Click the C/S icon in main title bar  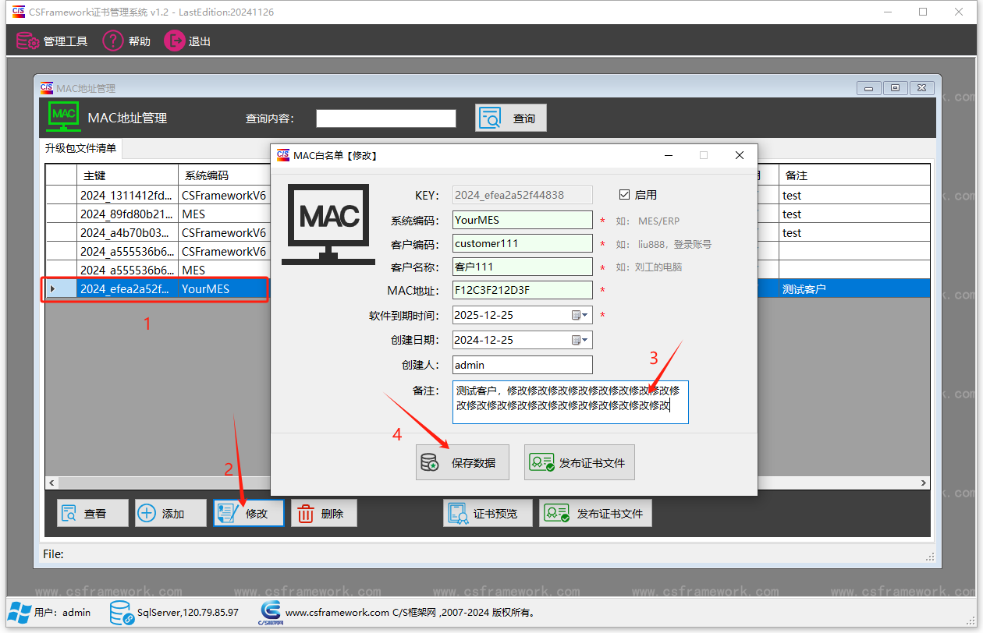pos(18,12)
